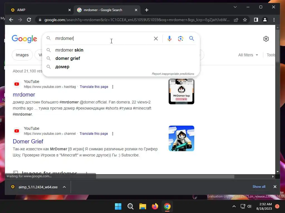This screenshot has height=213, width=285.
Task: Start voice search with the microphone
Action: pyautogui.click(x=169, y=38)
